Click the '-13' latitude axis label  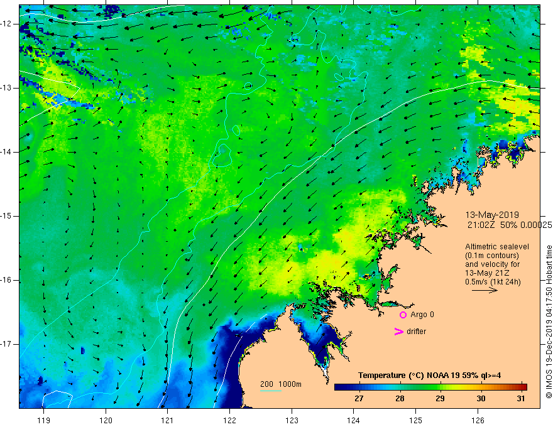(6, 88)
